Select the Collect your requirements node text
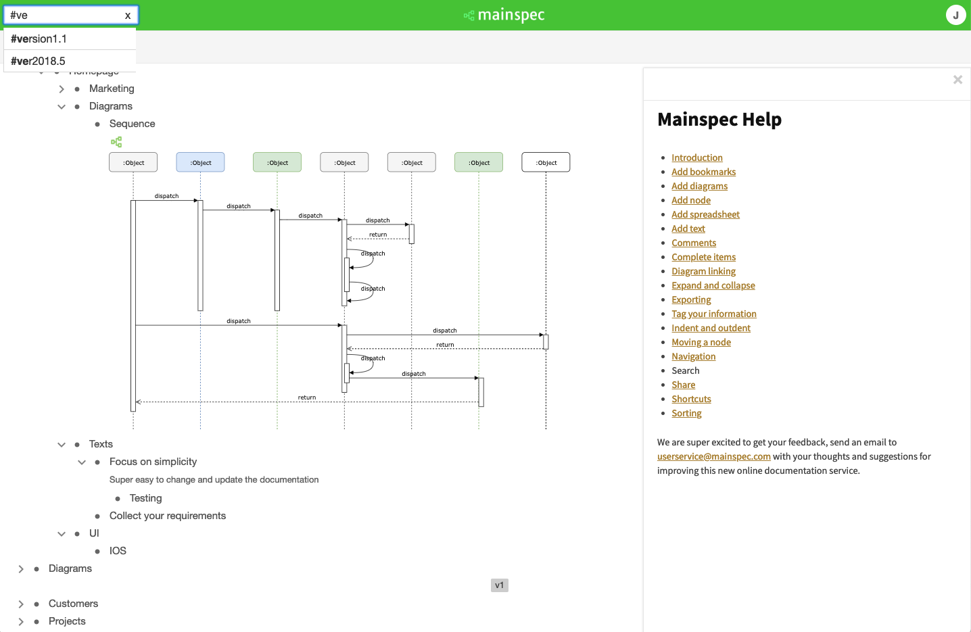 pyautogui.click(x=168, y=516)
